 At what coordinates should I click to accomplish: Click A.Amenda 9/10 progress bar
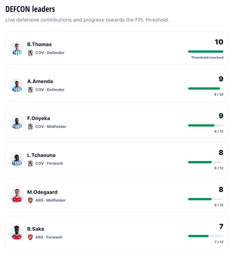point(206,88)
